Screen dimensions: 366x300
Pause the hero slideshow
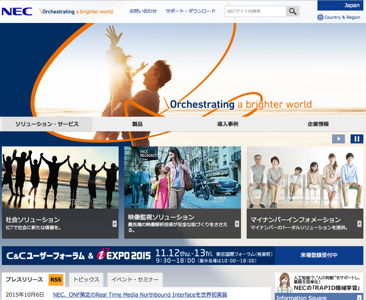tap(357, 139)
